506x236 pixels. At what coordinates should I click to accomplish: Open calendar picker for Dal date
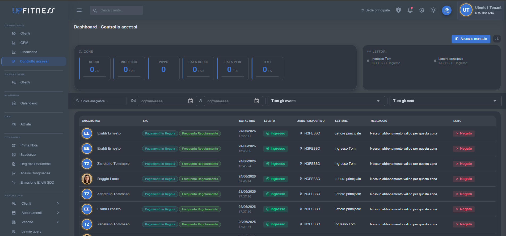coord(191,101)
